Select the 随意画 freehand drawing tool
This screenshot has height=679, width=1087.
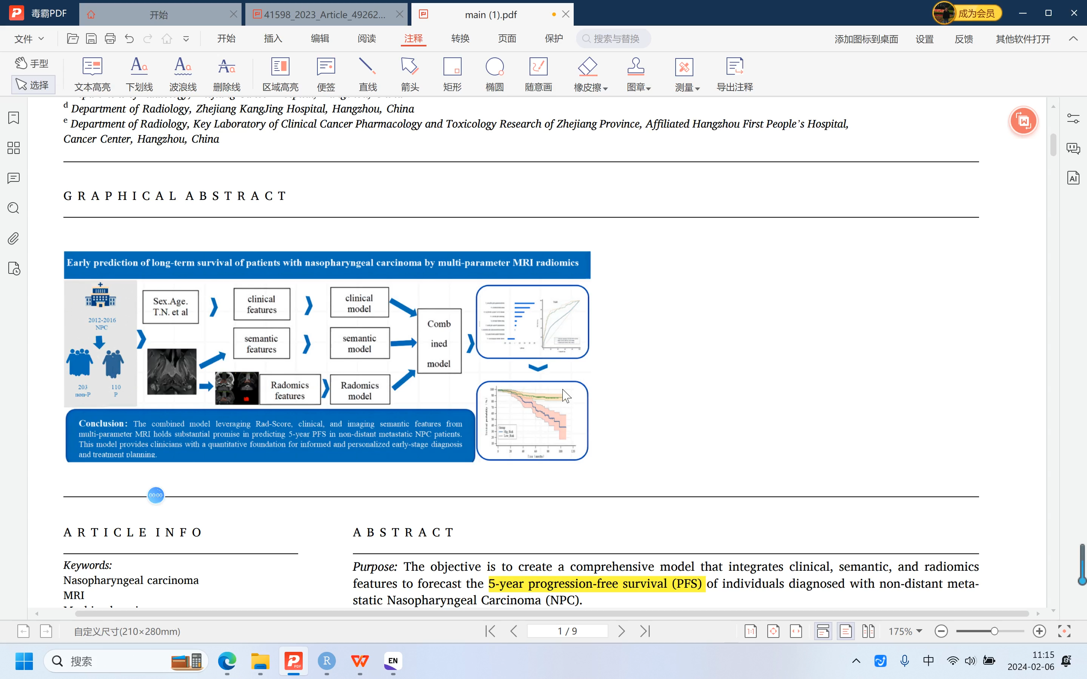tap(538, 74)
